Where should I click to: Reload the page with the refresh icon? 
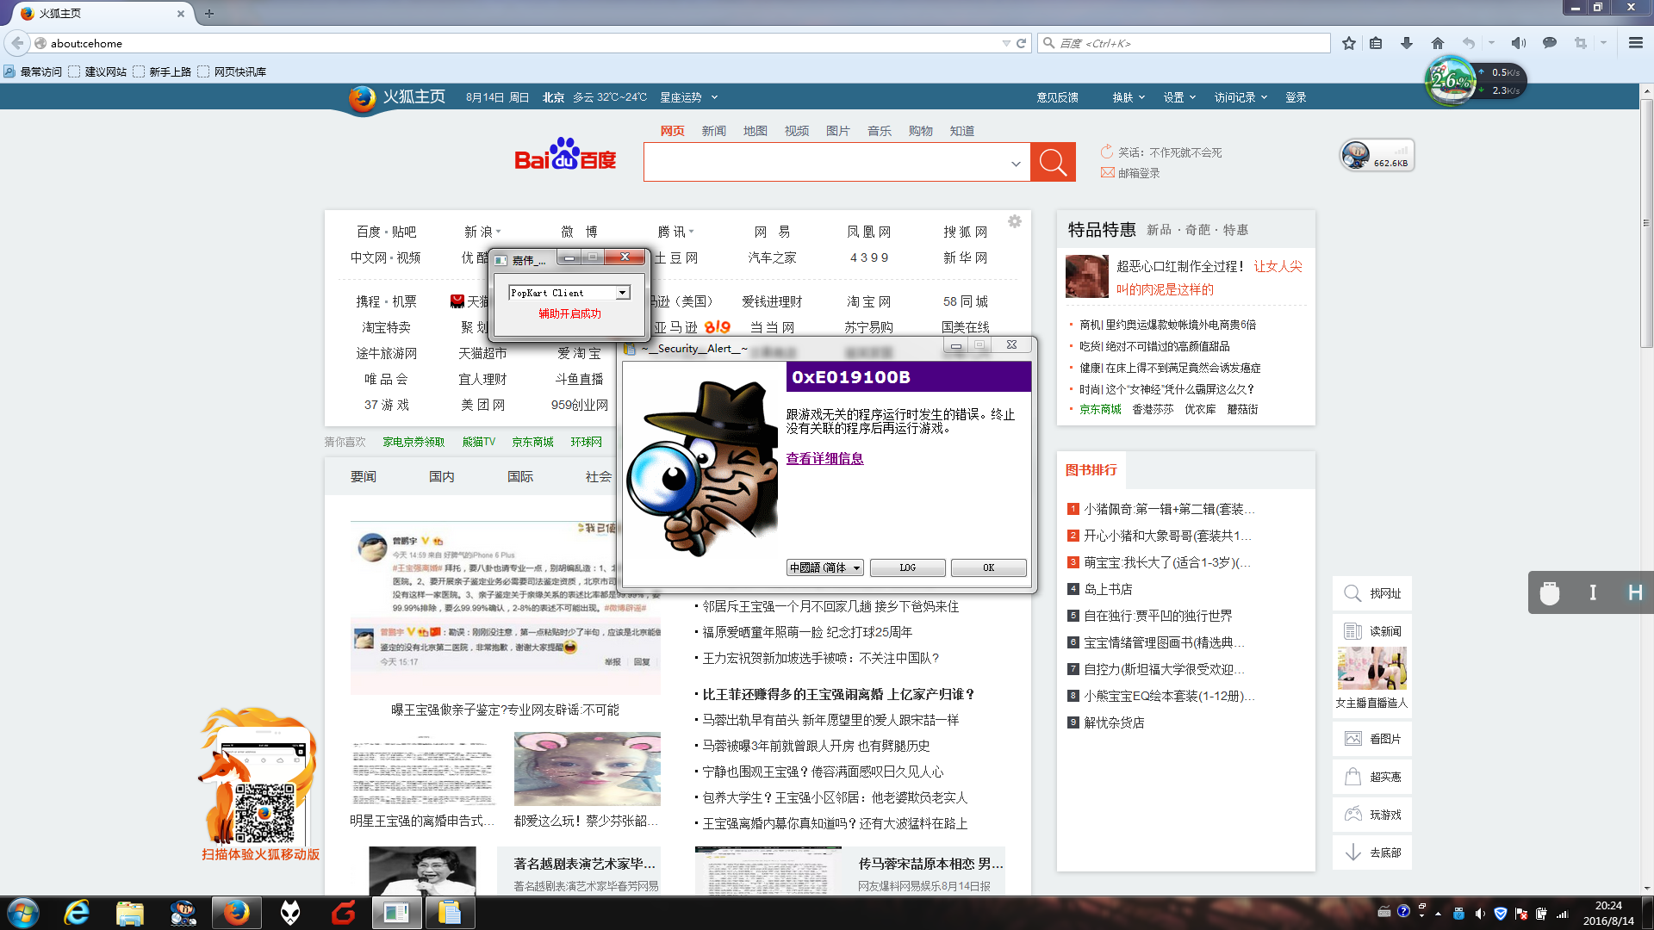[1022, 43]
